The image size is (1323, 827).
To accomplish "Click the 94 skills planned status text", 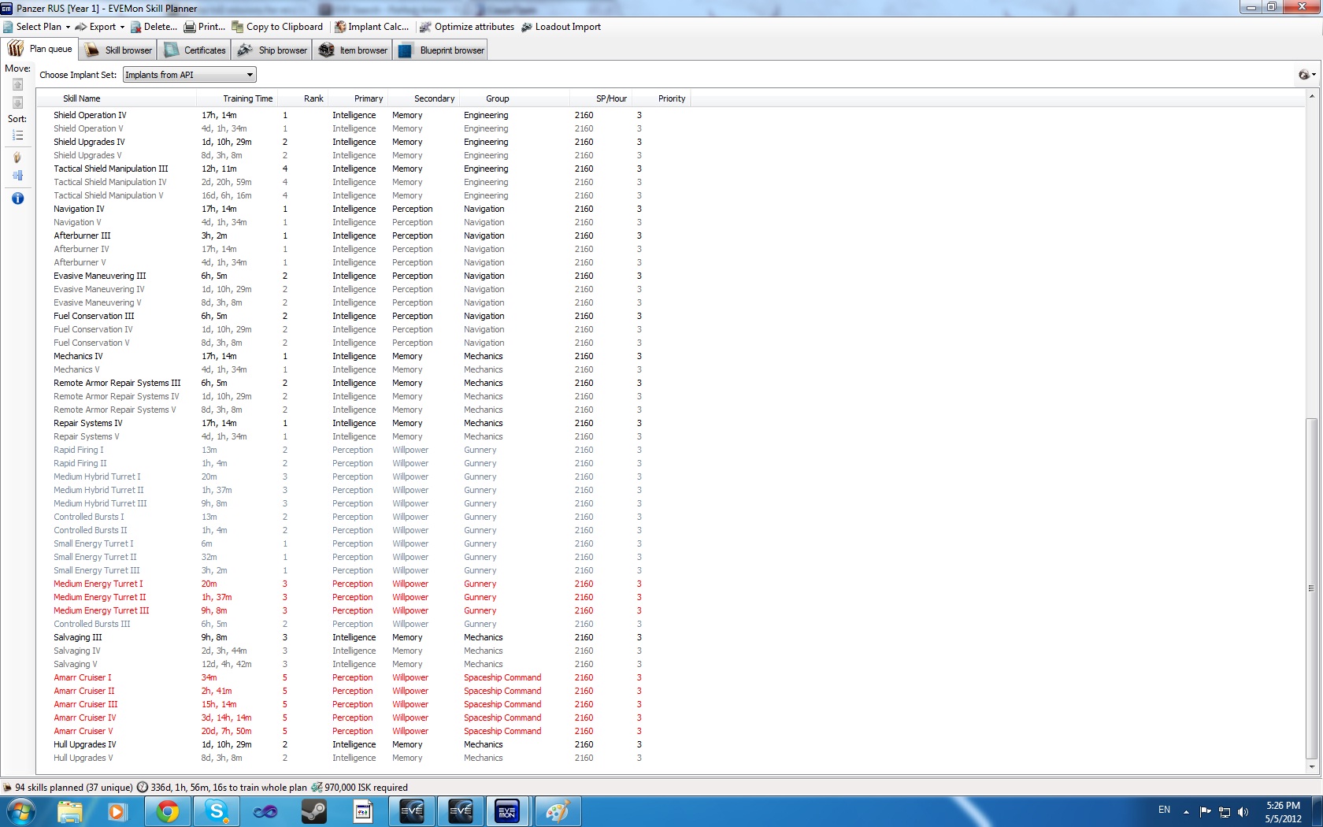I will 74,788.
